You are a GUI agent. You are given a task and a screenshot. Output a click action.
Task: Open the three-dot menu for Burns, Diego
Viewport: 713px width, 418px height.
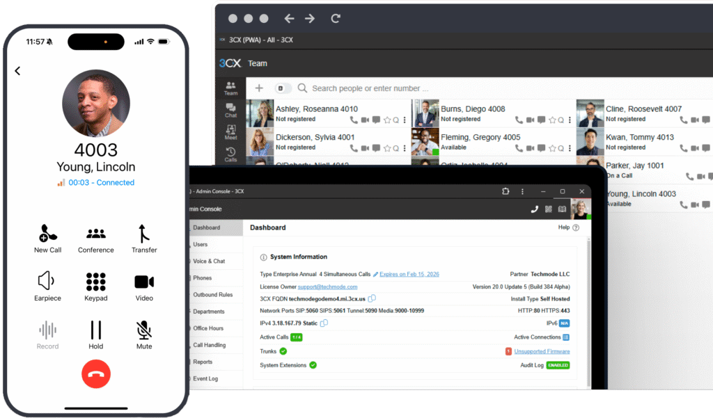pyautogui.click(x=570, y=120)
